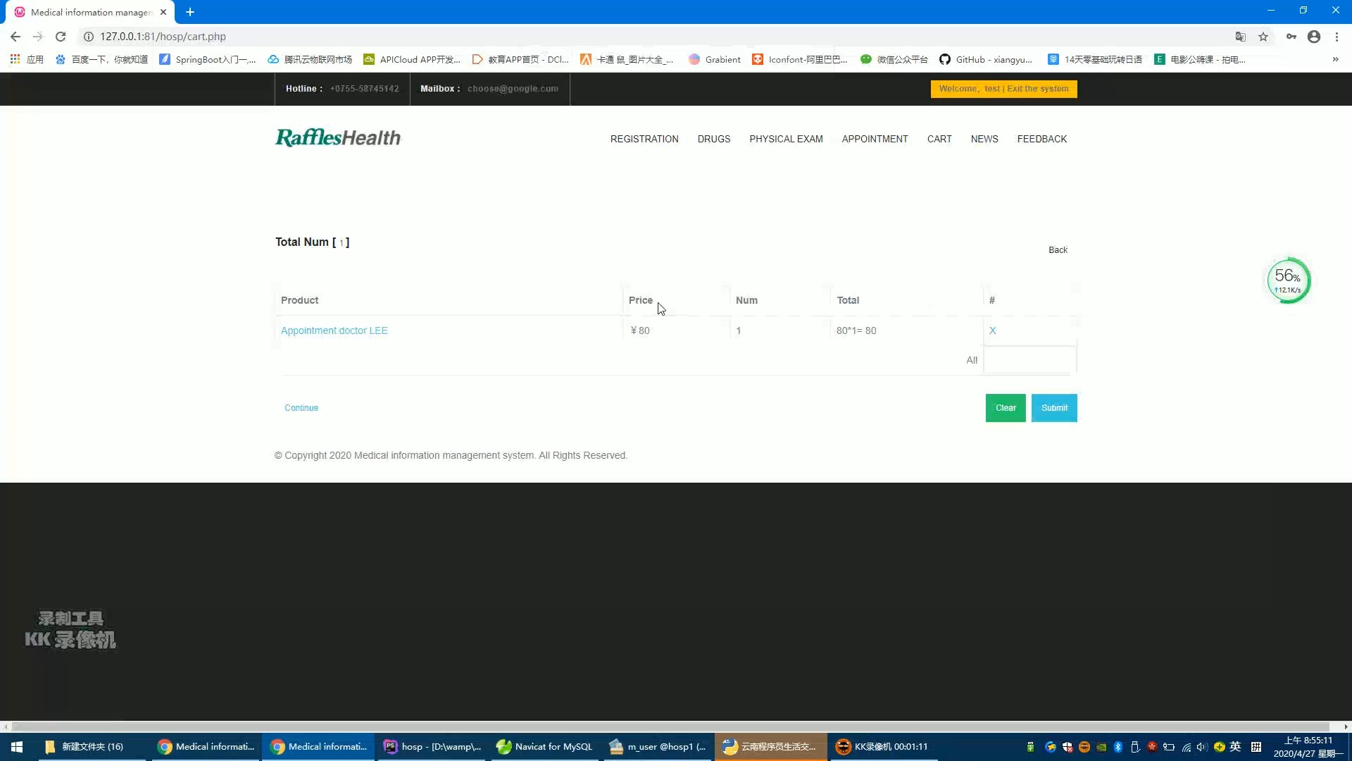Image resolution: width=1352 pixels, height=761 pixels.
Task: Click the horizontal scrollbar track
Action: click(x=669, y=726)
